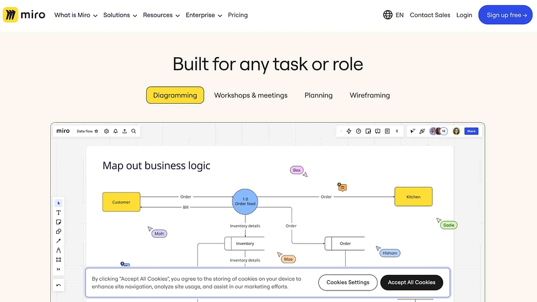This screenshot has height=302, width=537.
Task: Click Contact Sales link
Action: tap(430, 15)
